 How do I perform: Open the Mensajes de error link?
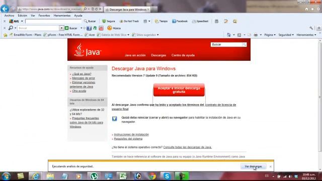point(84,78)
